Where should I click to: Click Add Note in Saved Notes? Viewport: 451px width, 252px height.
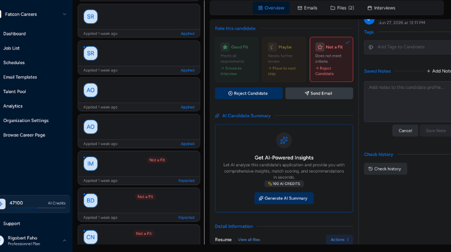[x=439, y=71]
